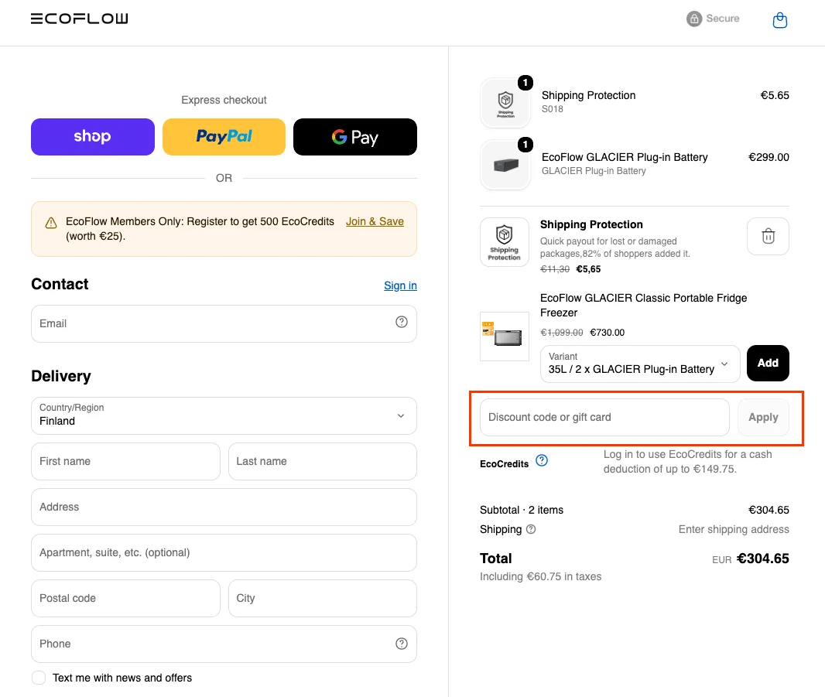Screen dimensions: 825x697
Task: Click the members-only warning triangle icon
Action: click(x=51, y=223)
